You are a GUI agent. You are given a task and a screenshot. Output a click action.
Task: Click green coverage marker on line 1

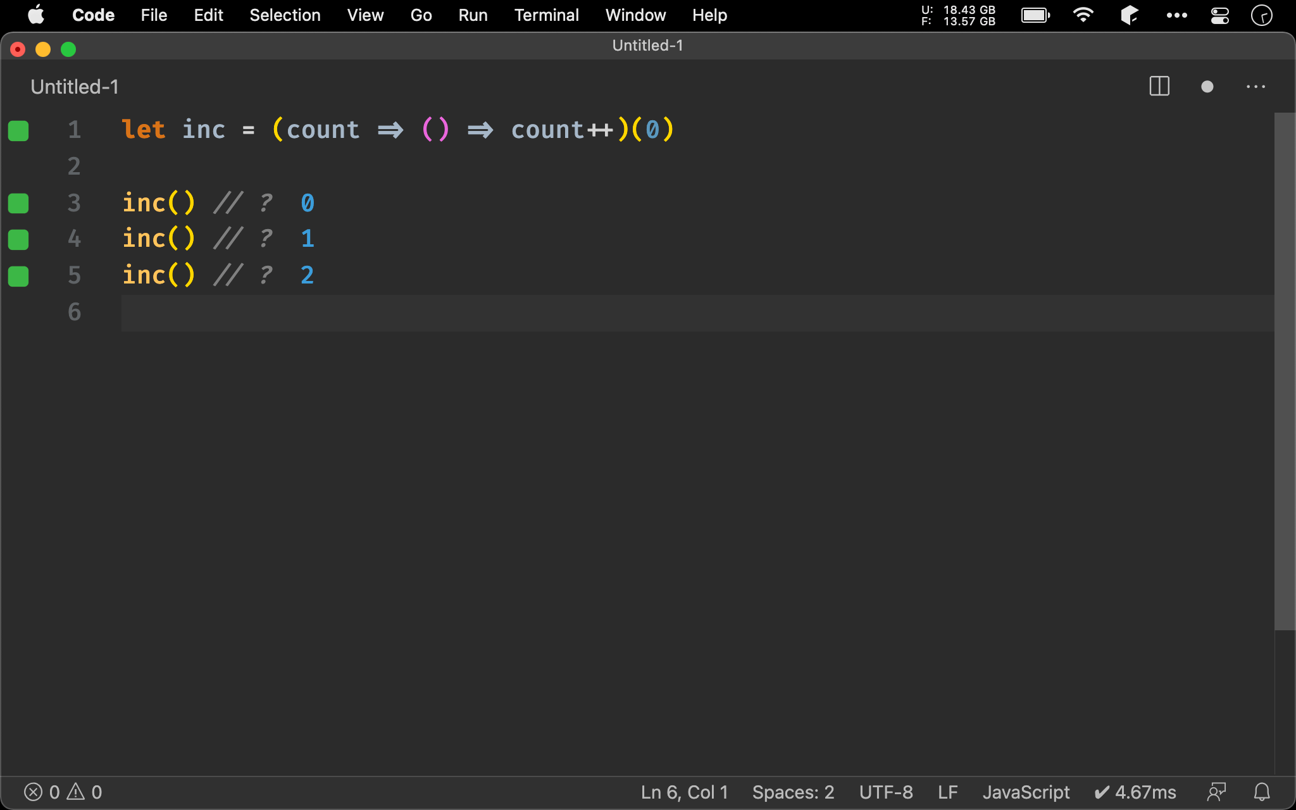(x=18, y=130)
